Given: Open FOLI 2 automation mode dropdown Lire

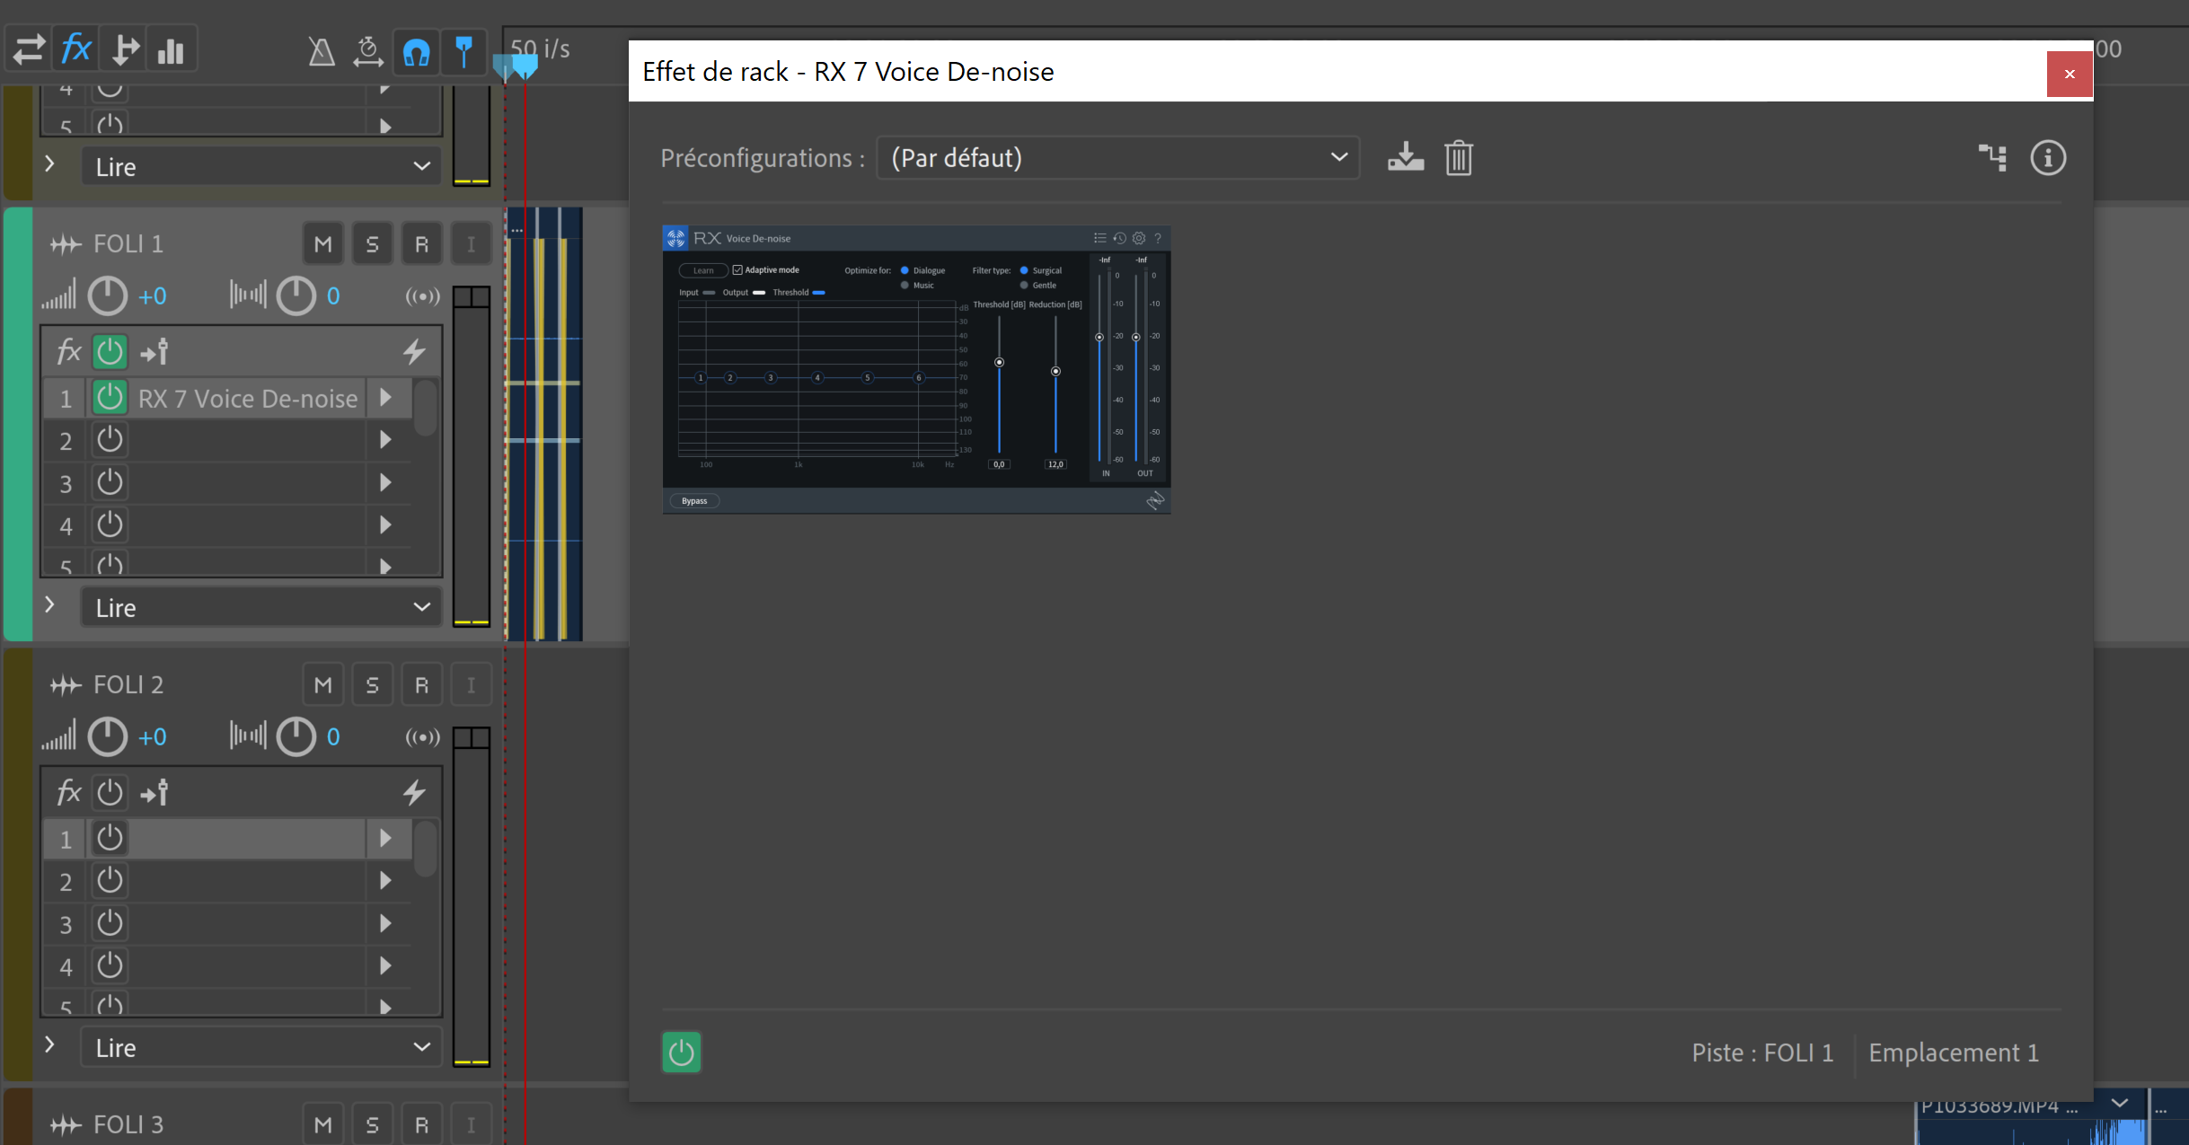Looking at the screenshot, I should pos(261,1047).
